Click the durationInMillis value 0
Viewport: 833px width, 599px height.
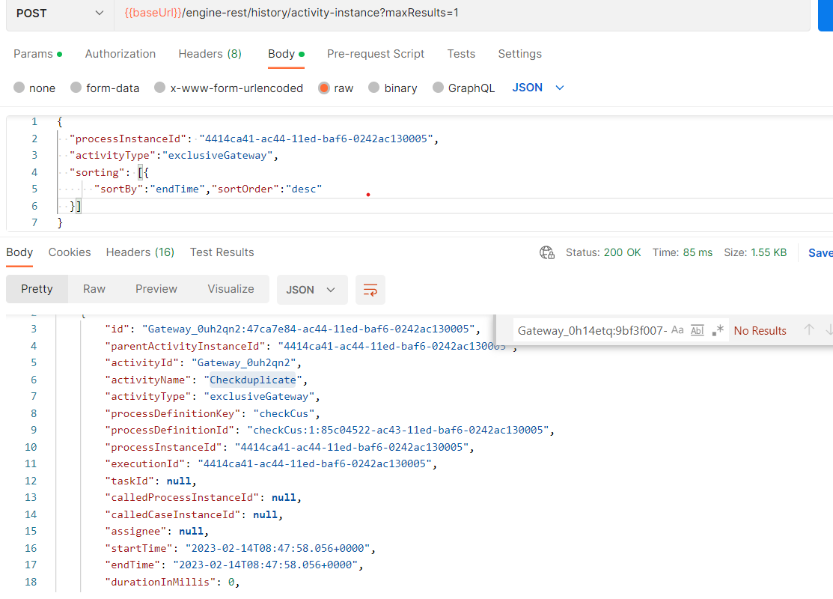[x=231, y=582]
